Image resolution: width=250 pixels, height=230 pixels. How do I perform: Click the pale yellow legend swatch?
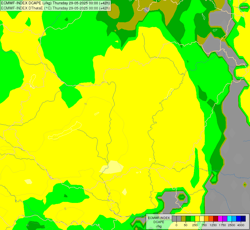pos(202,218)
